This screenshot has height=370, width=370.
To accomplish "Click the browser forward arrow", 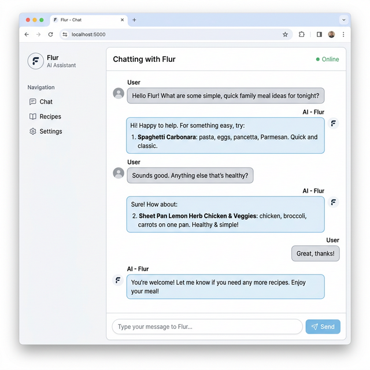I will [39, 35].
